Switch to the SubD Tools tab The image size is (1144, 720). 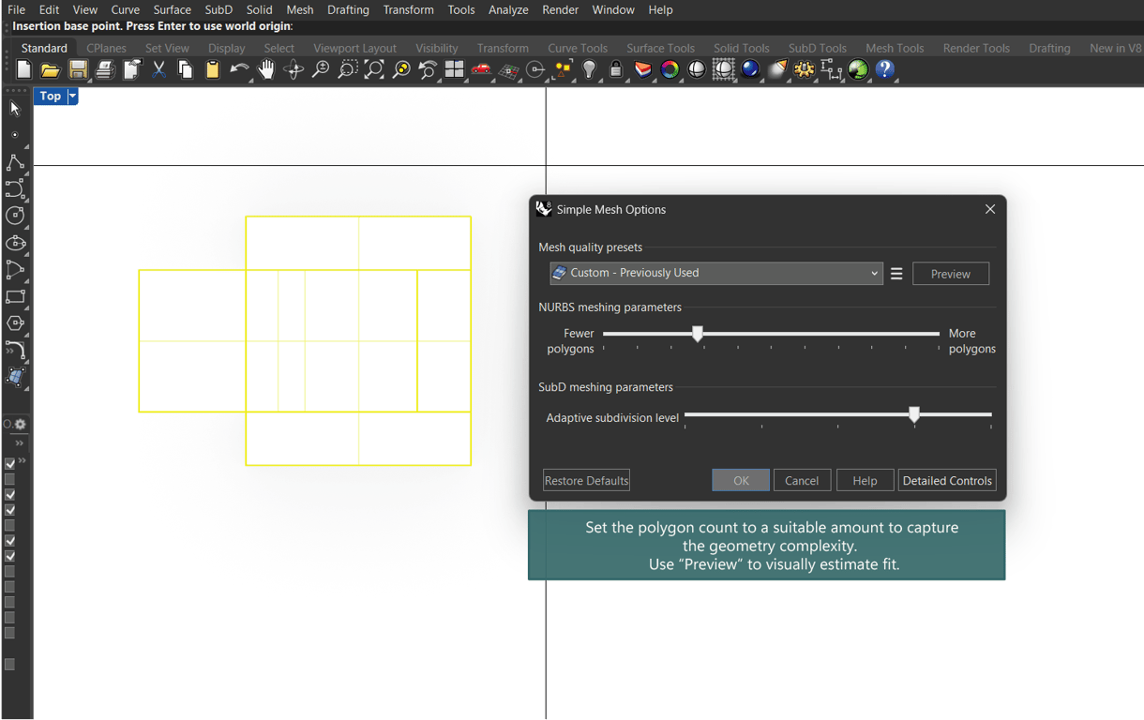817,48
